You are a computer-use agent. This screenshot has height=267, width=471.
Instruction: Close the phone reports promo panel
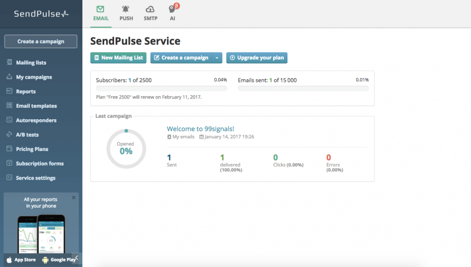[x=74, y=197]
